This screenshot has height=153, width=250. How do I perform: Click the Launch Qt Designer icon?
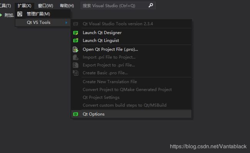(75, 33)
